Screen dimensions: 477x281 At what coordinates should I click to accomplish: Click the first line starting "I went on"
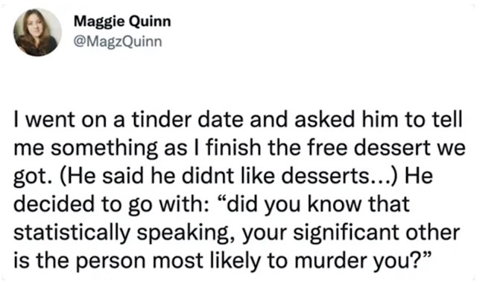click(x=238, y=119)
